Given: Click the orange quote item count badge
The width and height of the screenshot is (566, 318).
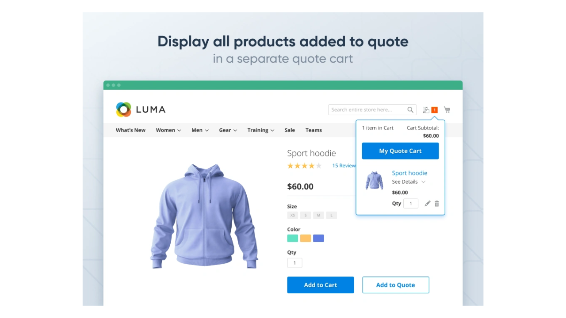Looking at the screenshot, I should [435, 110].
